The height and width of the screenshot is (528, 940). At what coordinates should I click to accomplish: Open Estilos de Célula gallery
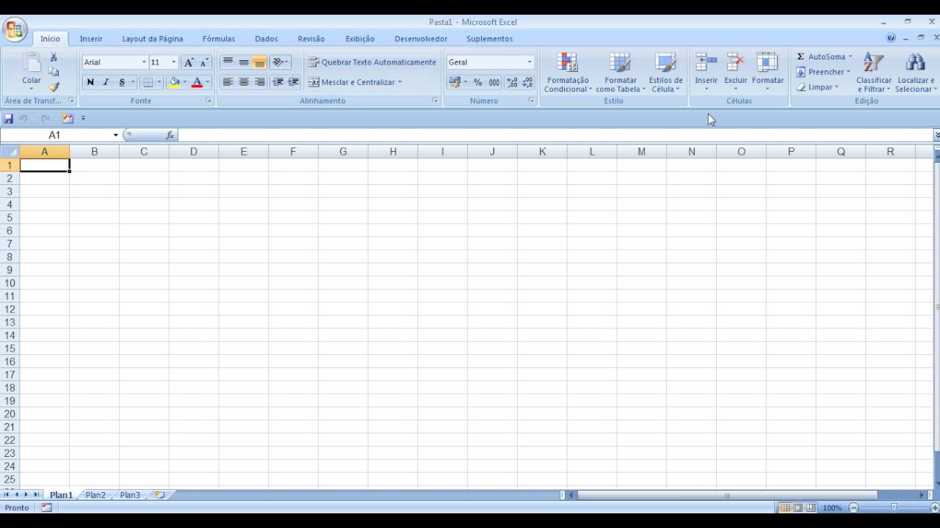coord(665,73)
